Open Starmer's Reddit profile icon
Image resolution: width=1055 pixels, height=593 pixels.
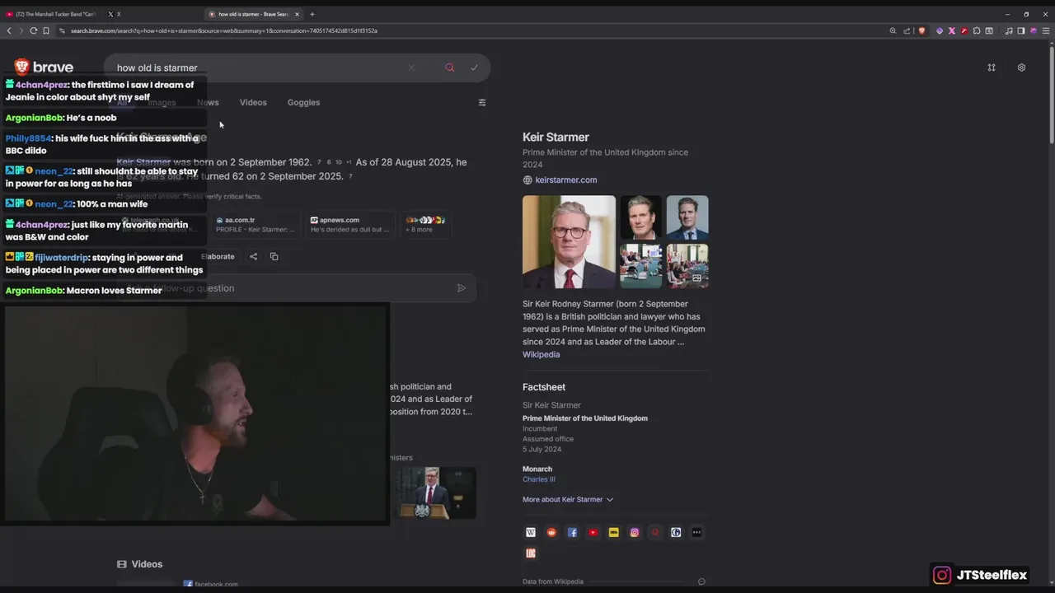(x=551, y=533)
